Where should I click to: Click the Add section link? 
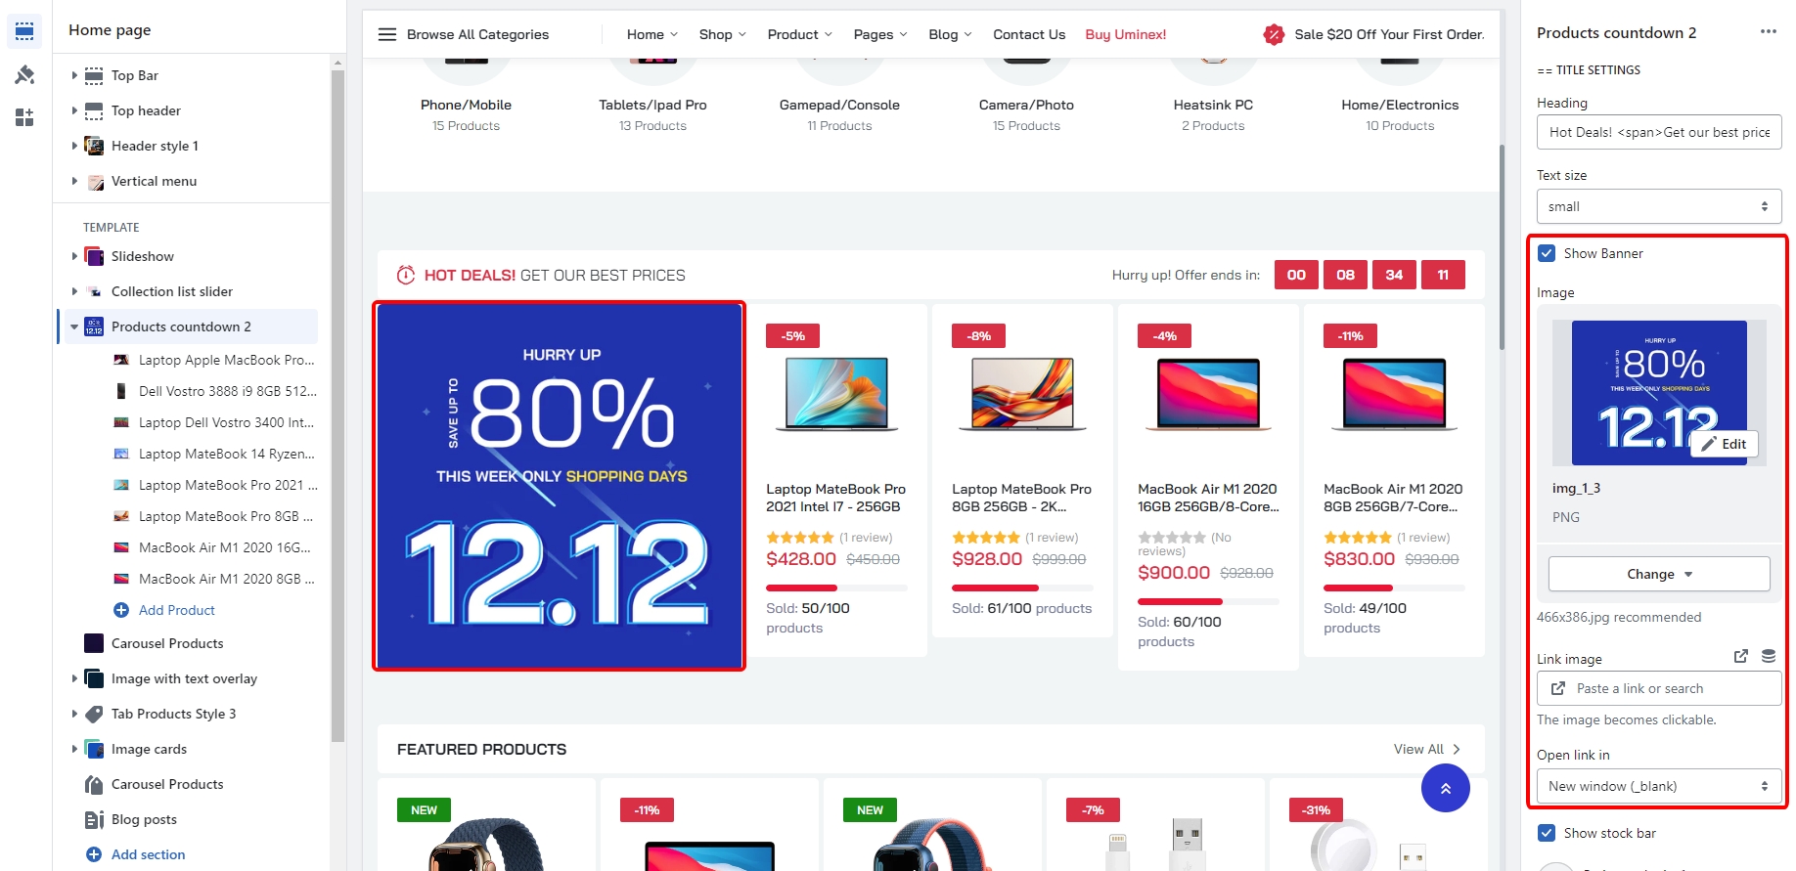[x=148, y=854]
